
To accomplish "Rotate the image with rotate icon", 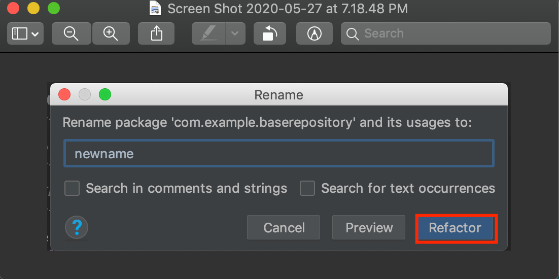I will click(269, 33).
